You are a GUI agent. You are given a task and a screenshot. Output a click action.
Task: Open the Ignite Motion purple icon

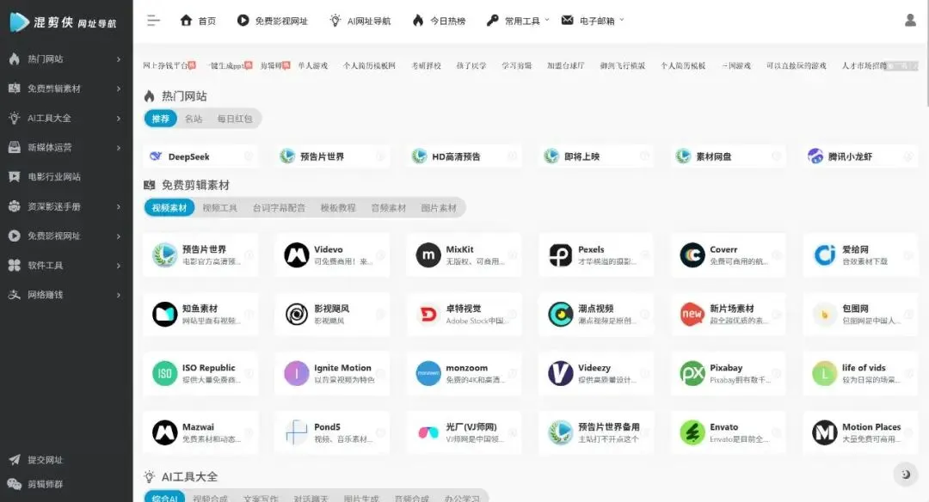click(296, 374)
